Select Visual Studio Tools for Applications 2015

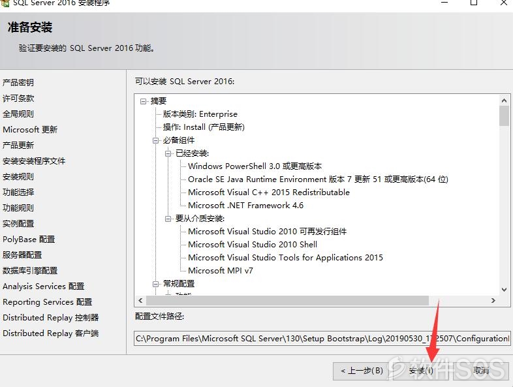[x=285, y=258]
